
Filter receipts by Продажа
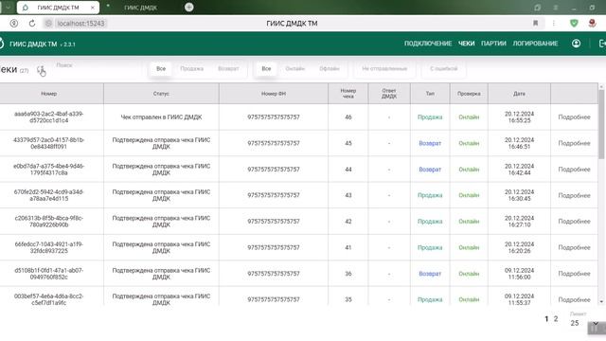(x=191, y=69)
